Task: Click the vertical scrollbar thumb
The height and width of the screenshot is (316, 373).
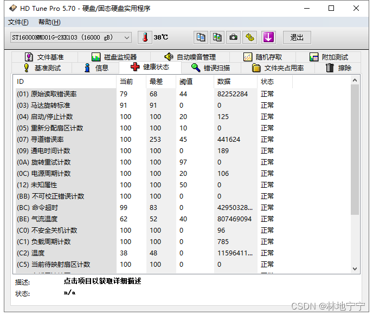Action: pyautogui.click(x=355, y=149)
